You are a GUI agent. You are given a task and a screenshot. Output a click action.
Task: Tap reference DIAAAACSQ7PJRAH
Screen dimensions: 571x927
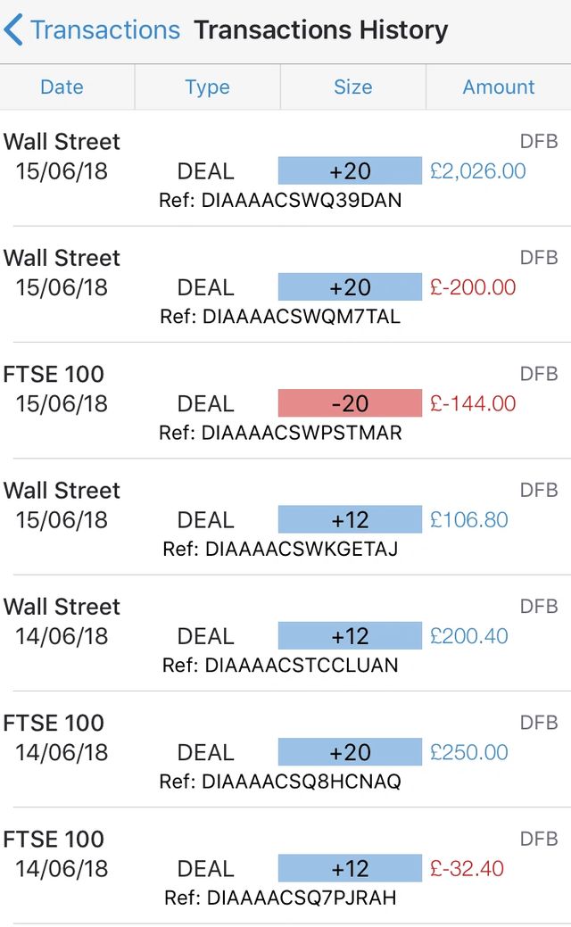(280, 898)
